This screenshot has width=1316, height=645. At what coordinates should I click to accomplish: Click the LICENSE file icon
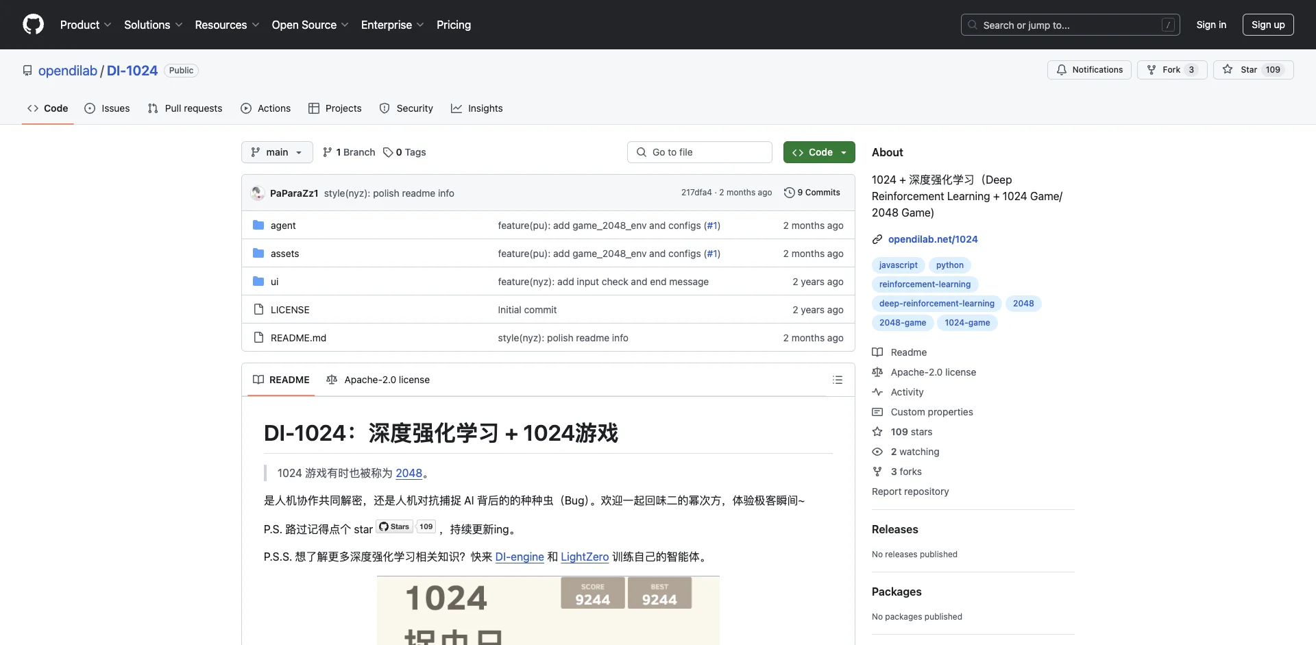pyautogui.click(x=258, y=309)
